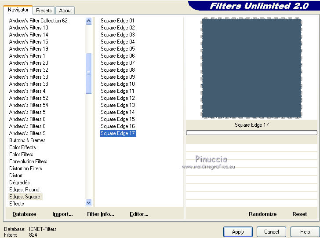Select Edges, Square category
The width and height of the screenshot is (320, 238).
[x=25, y=197]
